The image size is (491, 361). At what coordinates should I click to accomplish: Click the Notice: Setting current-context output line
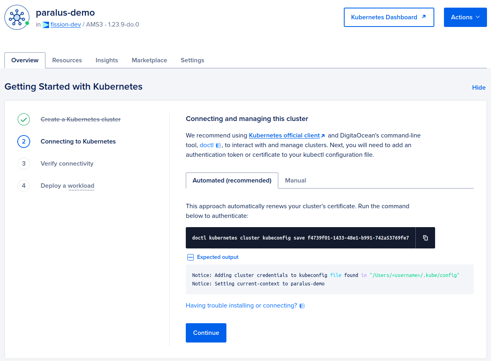(x=258, y=284)
